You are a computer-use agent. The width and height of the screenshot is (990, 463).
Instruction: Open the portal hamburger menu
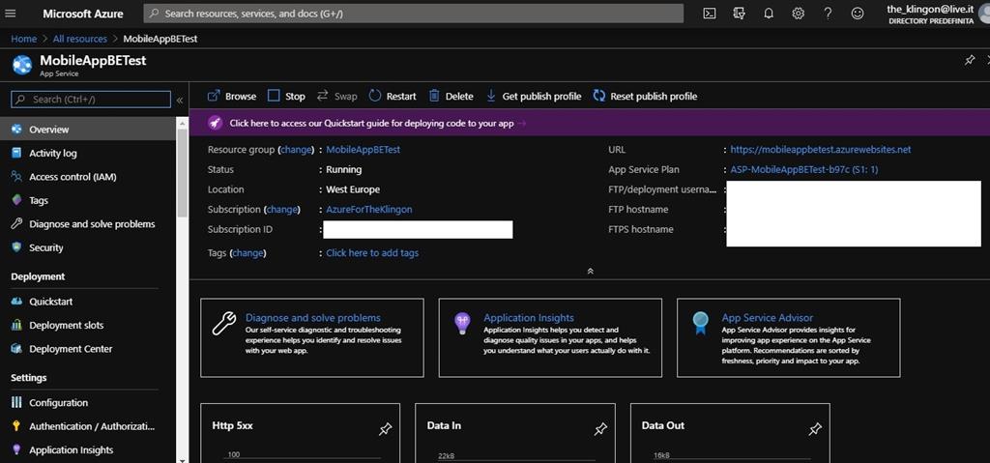[10, 14]
